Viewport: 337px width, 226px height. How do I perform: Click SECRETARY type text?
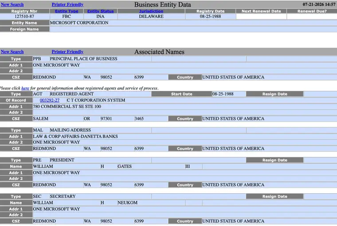point(63,196)
